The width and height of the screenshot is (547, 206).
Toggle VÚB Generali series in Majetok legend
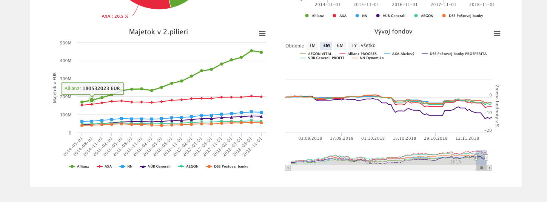click(x=155, y=166)
